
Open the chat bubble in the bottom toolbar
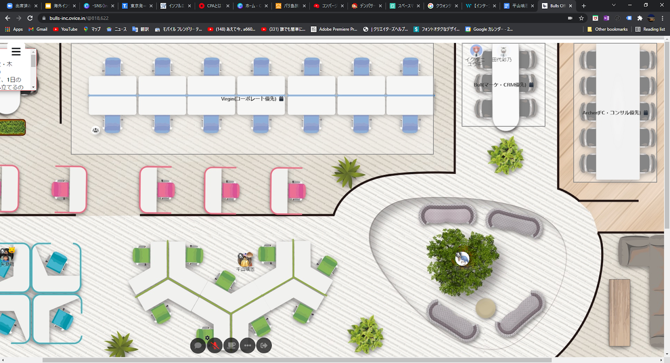[x=198, y=345]
